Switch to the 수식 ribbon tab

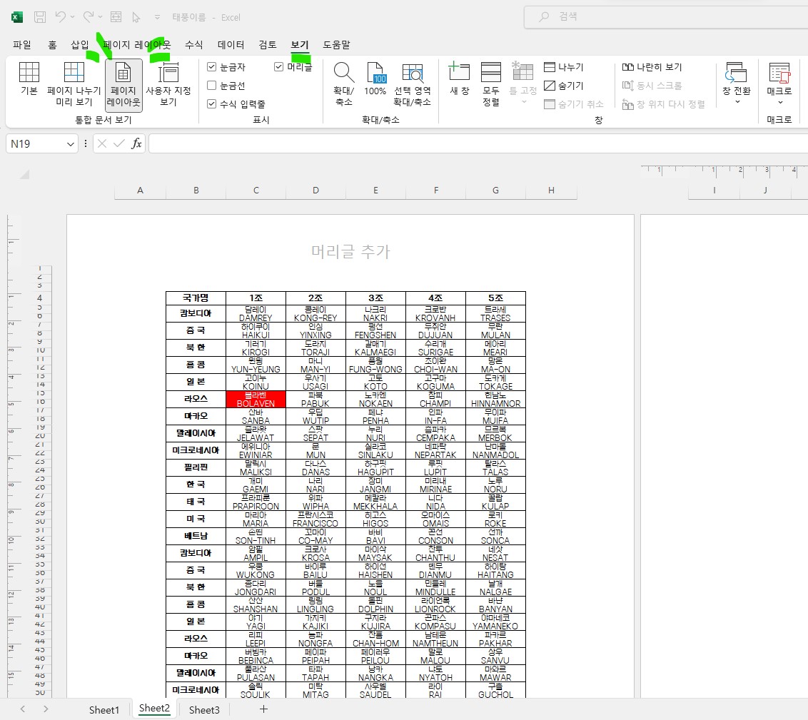(193, 45)
